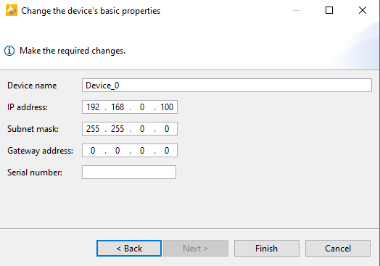Select IP address first octet 192

click(x=93, y=107)
